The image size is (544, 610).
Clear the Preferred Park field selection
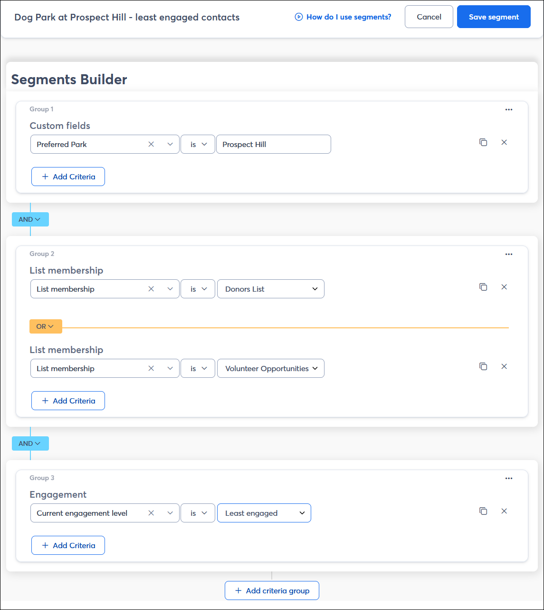coord(151,144)
